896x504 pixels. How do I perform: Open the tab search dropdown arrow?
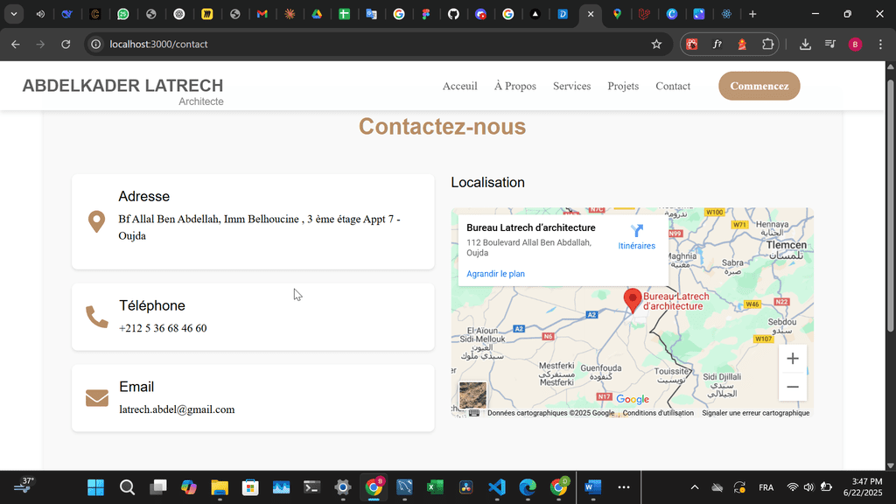tap(14, 14)
